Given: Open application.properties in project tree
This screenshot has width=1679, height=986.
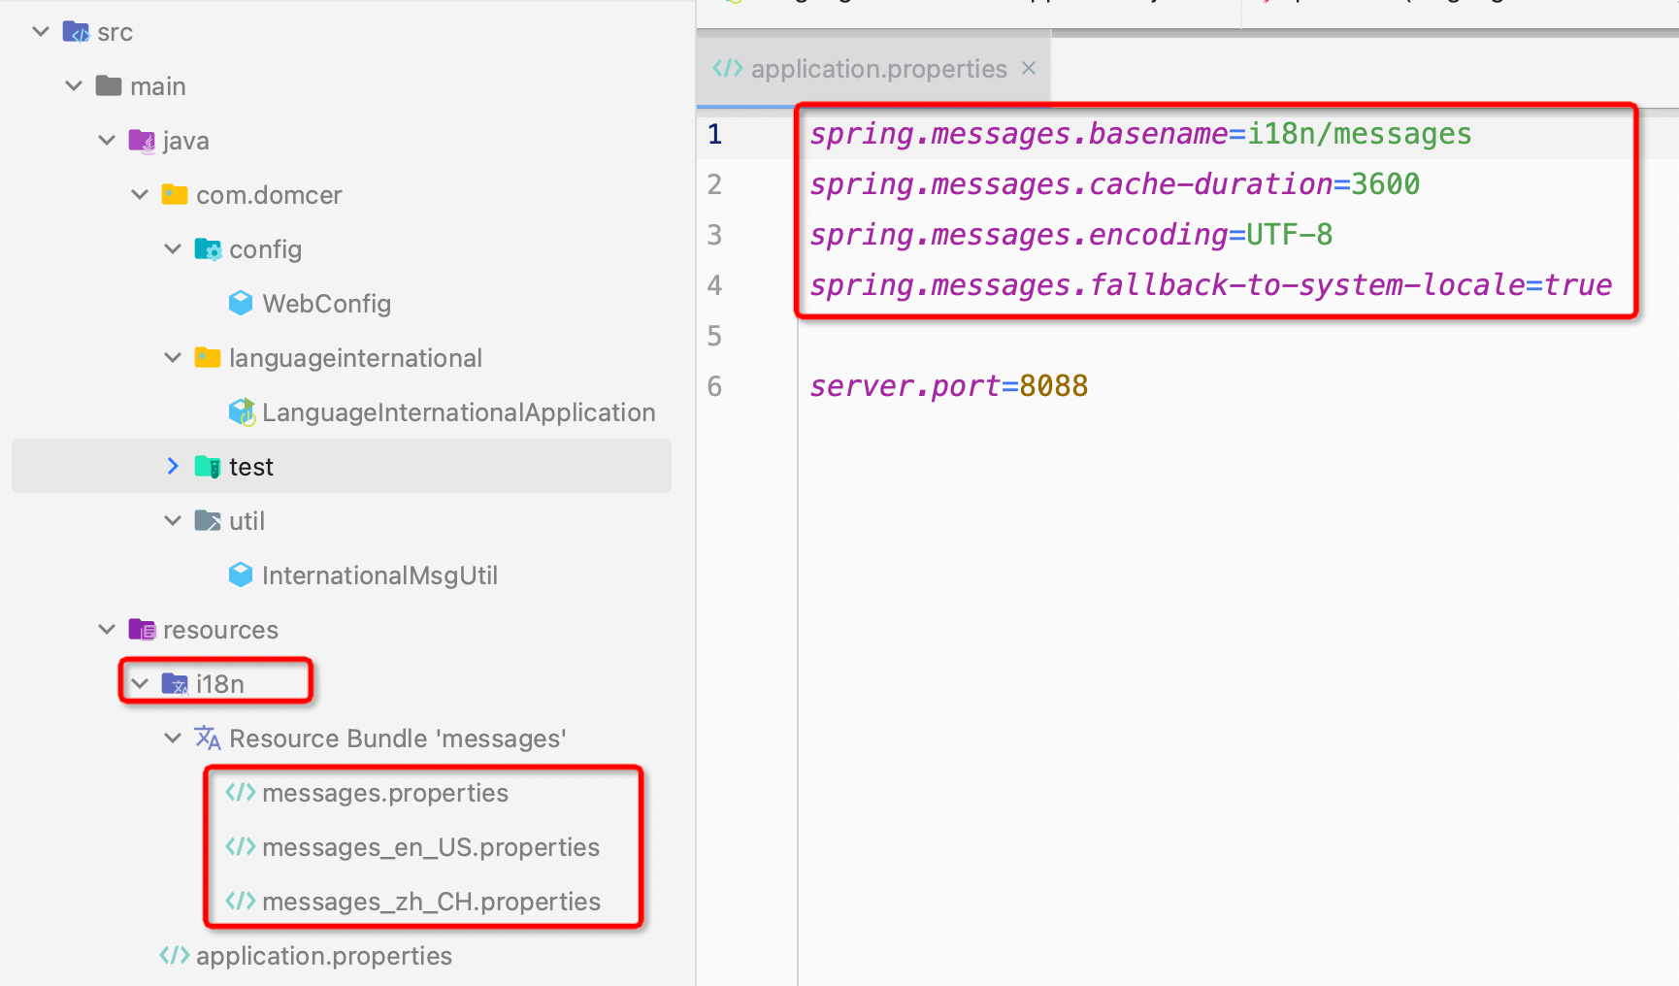Looking at the screenshot, I should tap(323, 956).
